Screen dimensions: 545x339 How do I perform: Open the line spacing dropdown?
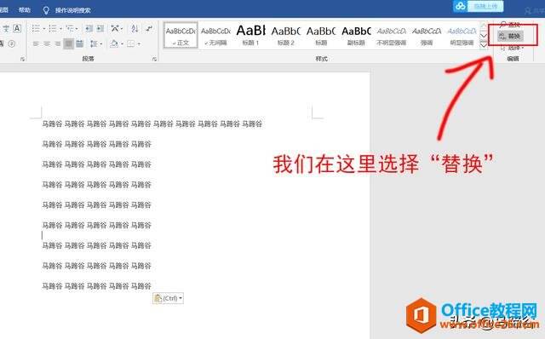(95, 43)
